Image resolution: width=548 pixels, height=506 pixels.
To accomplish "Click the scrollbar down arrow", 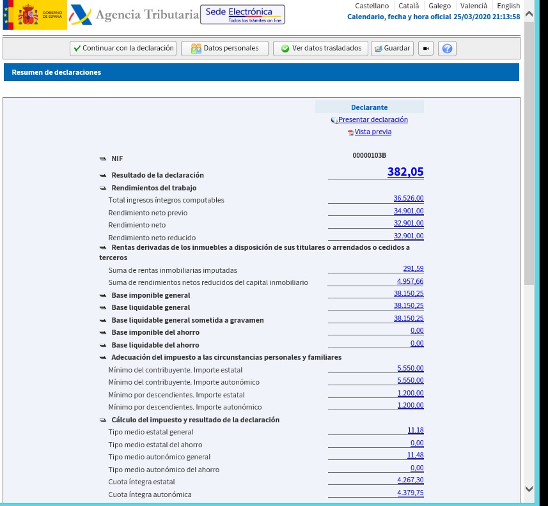I will pos(528,489).
